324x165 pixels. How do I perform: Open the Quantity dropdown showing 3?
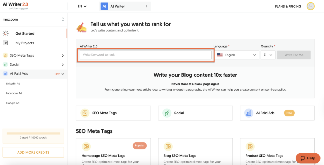pyautogui.click(x=268, y=55)
